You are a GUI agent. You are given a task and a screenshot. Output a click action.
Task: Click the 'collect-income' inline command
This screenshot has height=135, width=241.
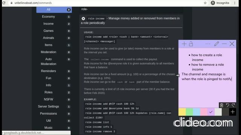(99, 59)
